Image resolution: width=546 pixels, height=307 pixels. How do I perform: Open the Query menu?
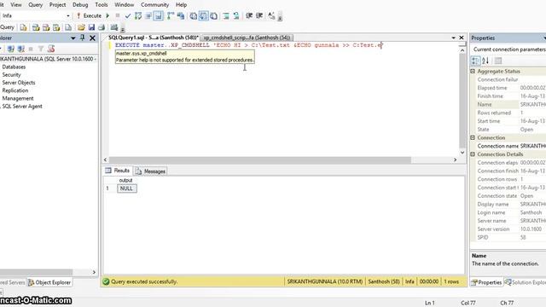coord(35,5)
